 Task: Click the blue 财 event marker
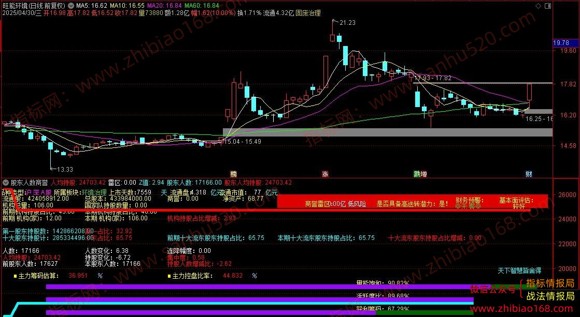pos(529,174)
